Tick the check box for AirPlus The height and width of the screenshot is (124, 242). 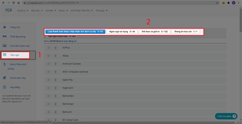[49, 48]
